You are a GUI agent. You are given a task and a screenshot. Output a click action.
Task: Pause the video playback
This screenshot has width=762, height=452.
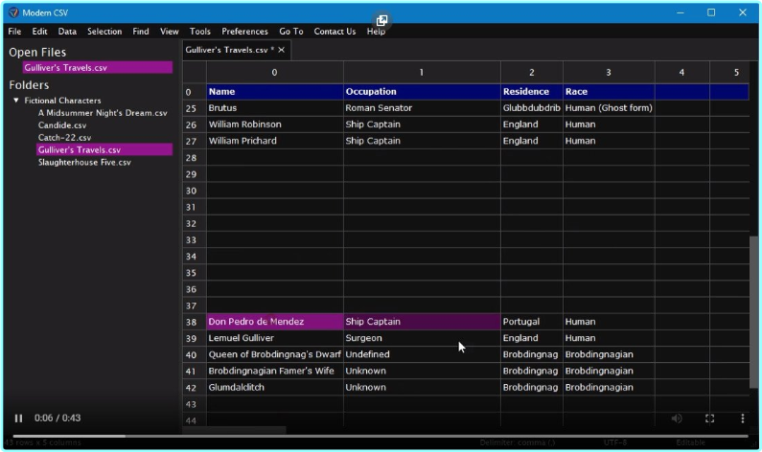pyautogui.click(x=18, y=418)
